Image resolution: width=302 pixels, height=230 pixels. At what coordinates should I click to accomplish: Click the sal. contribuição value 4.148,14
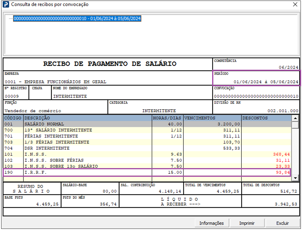[x=170, y=191]
